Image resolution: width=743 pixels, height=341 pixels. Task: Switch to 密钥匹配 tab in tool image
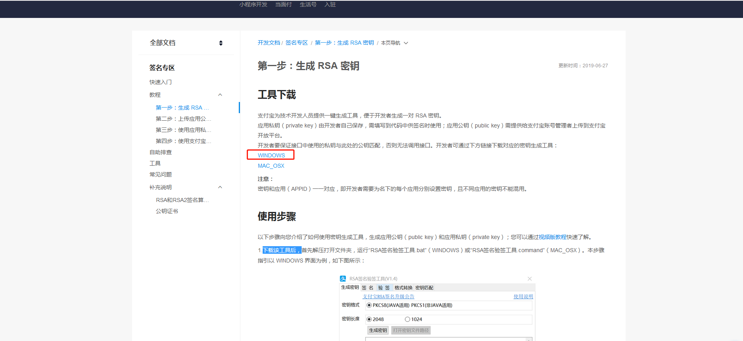click(x=424, y=288)
